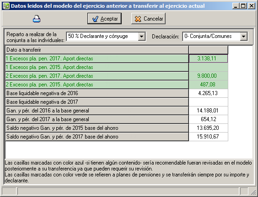Screen dimensions: 258x197
Task: Select the 487,08 green cell
Action: click(208, 85)
